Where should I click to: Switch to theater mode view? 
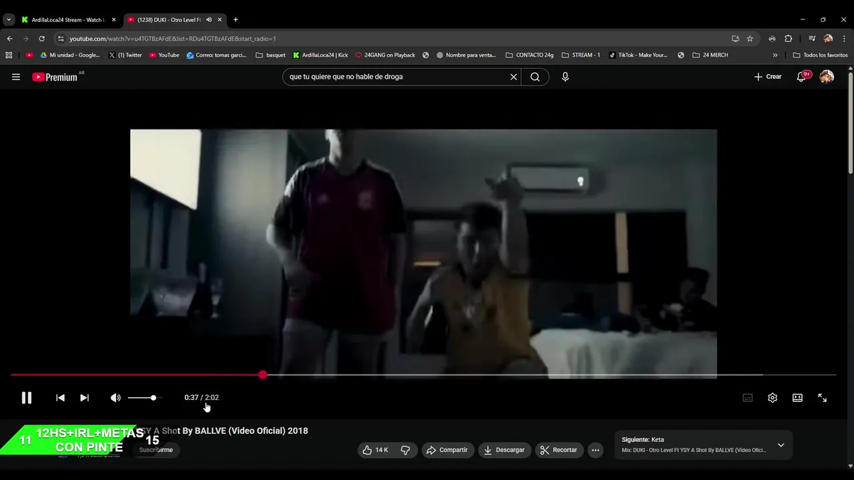pos(797,398)
